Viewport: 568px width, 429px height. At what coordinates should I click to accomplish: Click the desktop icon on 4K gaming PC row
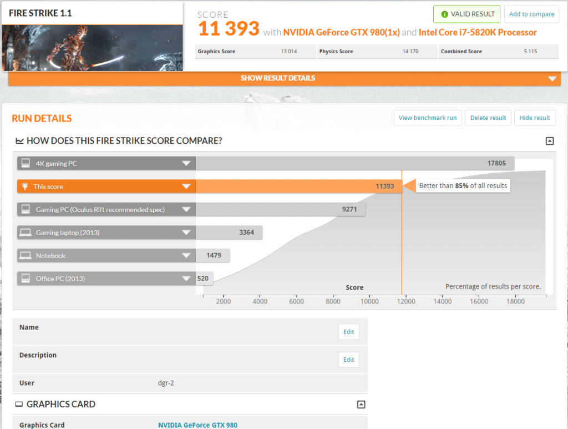tap(26, 163)
